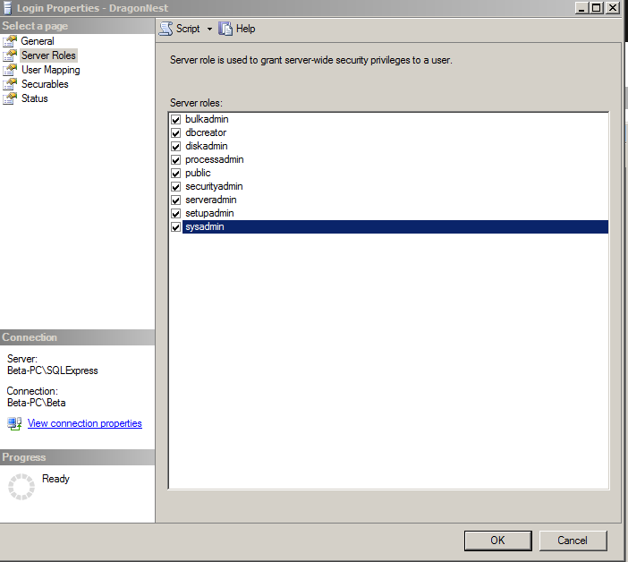Select the Server Roles page

48,55
